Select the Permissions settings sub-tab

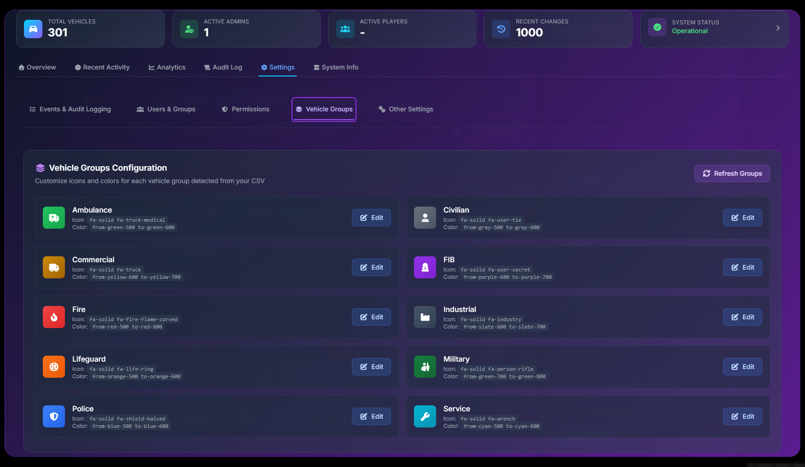(x=245, y=109)
